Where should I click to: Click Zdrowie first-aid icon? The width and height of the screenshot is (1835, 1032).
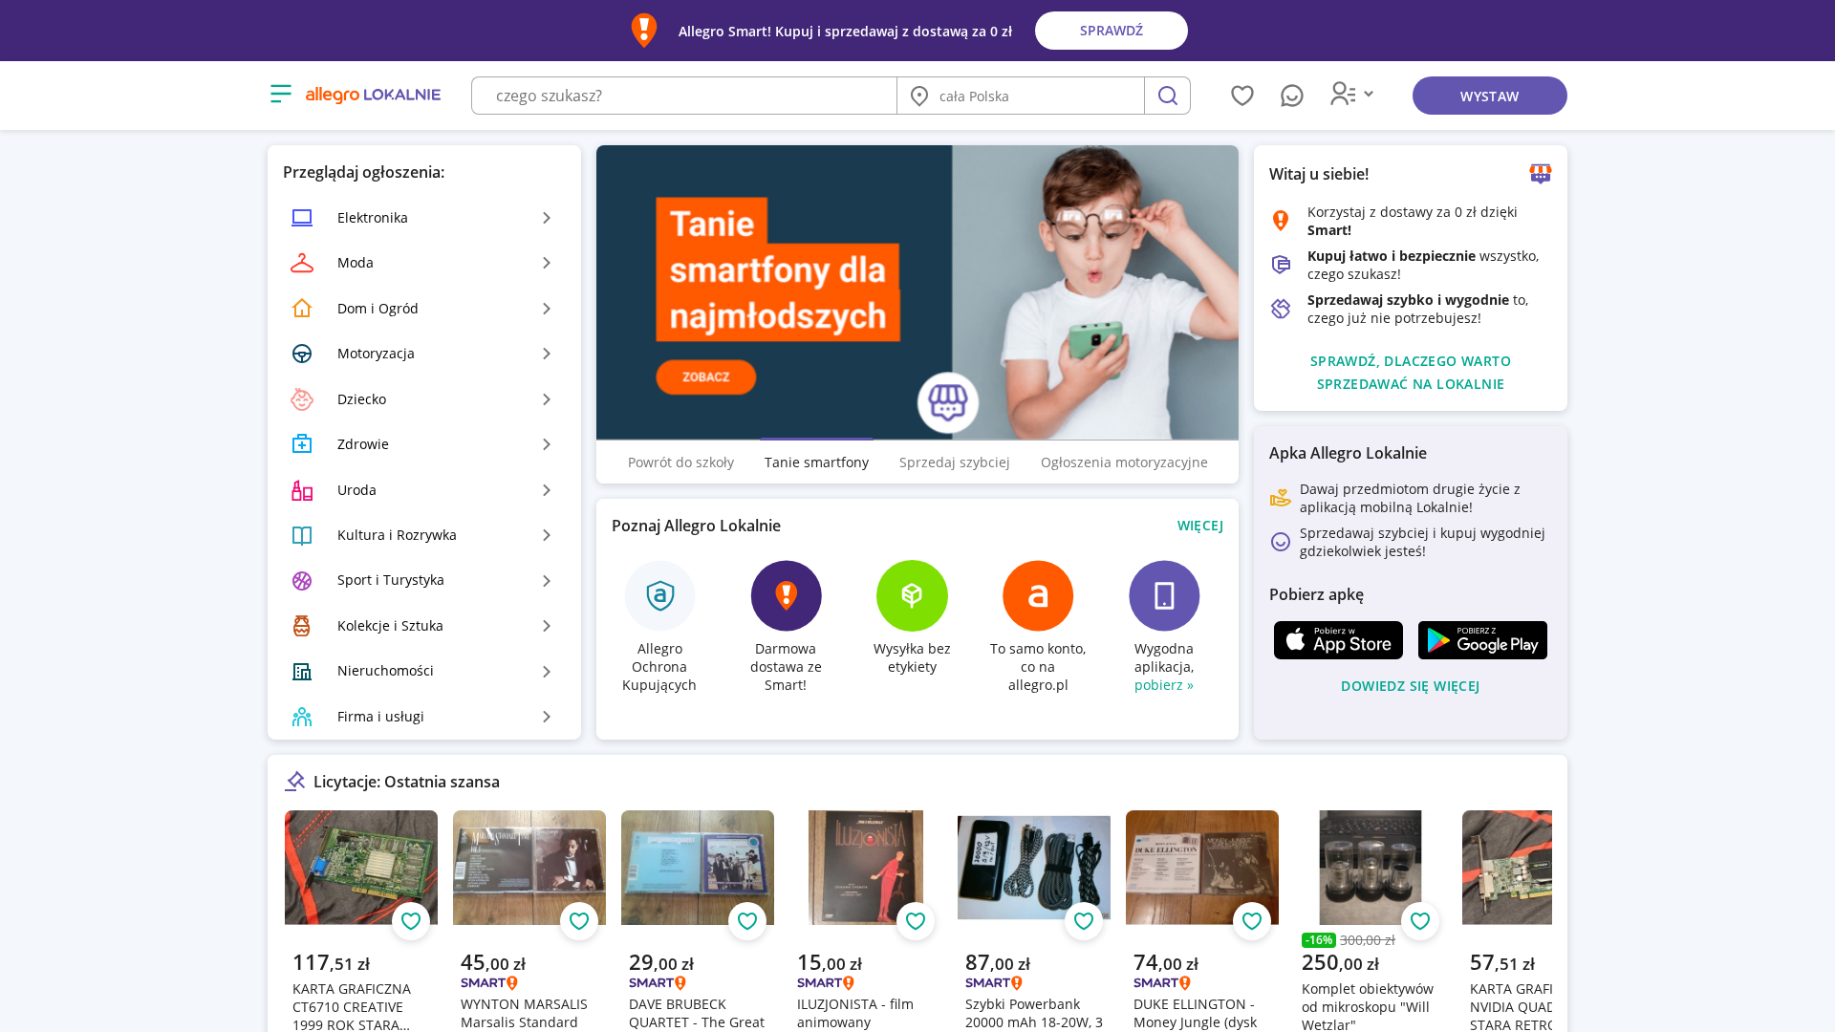pyautogui.click(x=302, y=444)
